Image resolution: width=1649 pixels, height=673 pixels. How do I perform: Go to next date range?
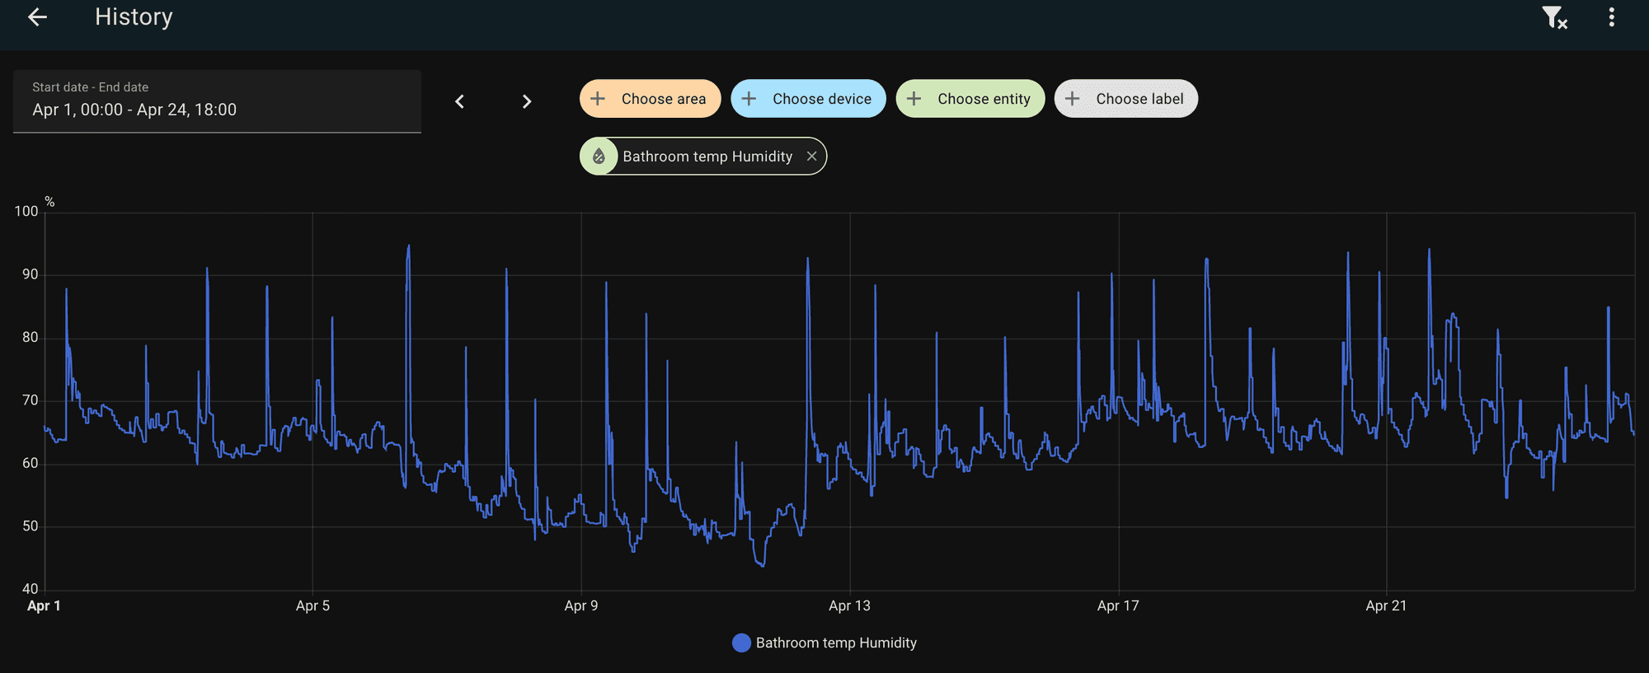pos(527,101)
